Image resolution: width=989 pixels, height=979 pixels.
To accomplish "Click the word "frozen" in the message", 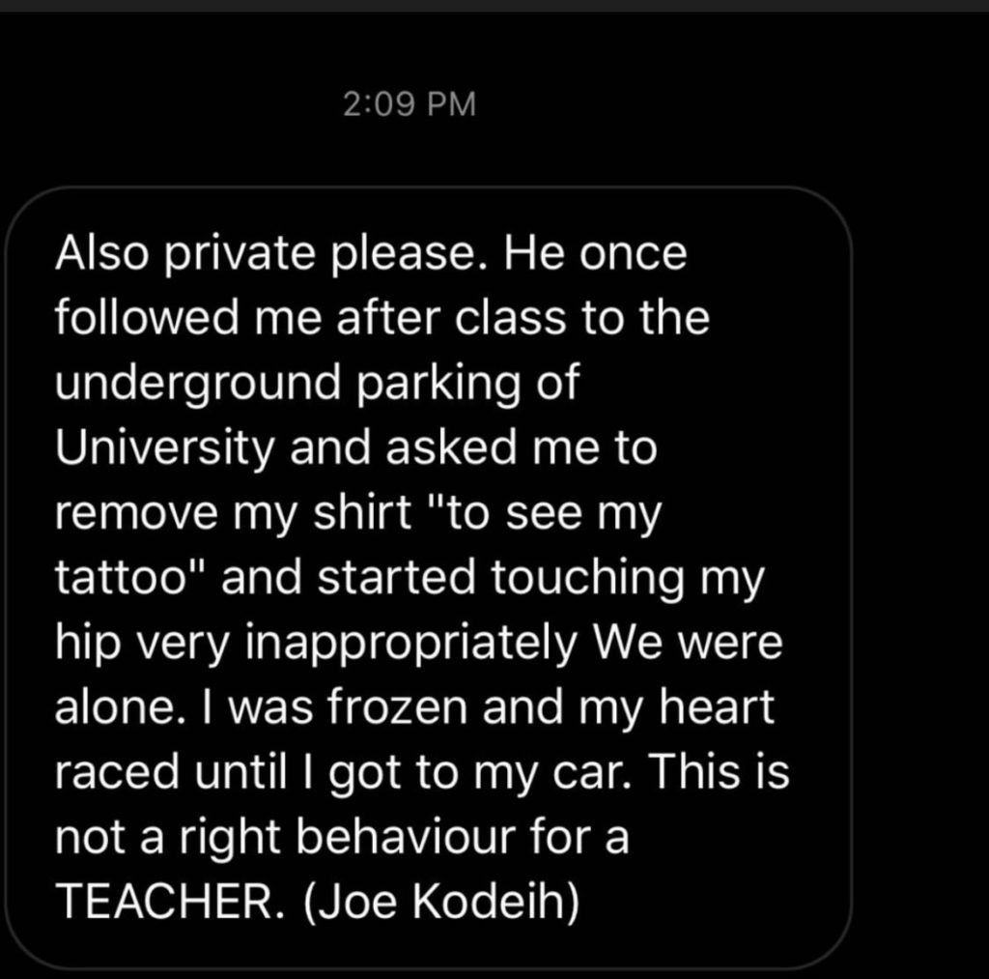I will pos(397,706).
